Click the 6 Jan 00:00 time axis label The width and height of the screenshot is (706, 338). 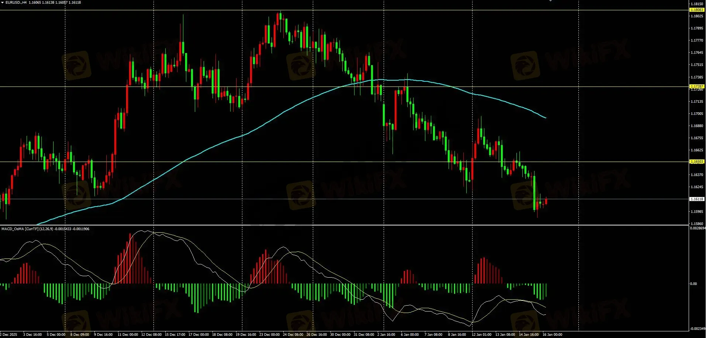tap(409, 335)
